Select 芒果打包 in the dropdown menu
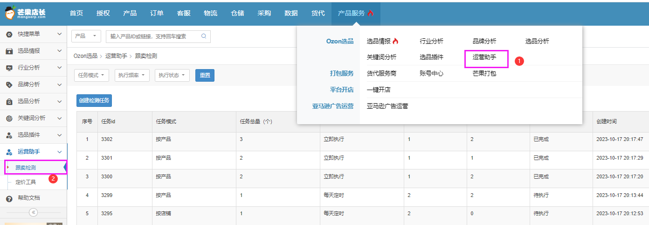 click(x=484, y=73)
